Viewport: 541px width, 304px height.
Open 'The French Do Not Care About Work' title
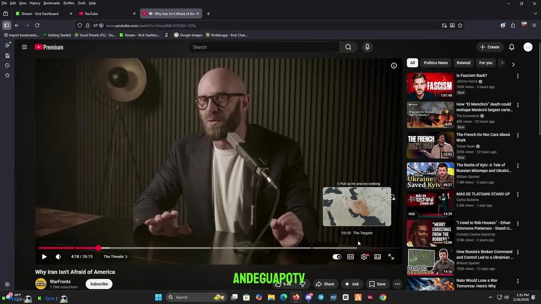pyautogui.click(x=483, y=137)
